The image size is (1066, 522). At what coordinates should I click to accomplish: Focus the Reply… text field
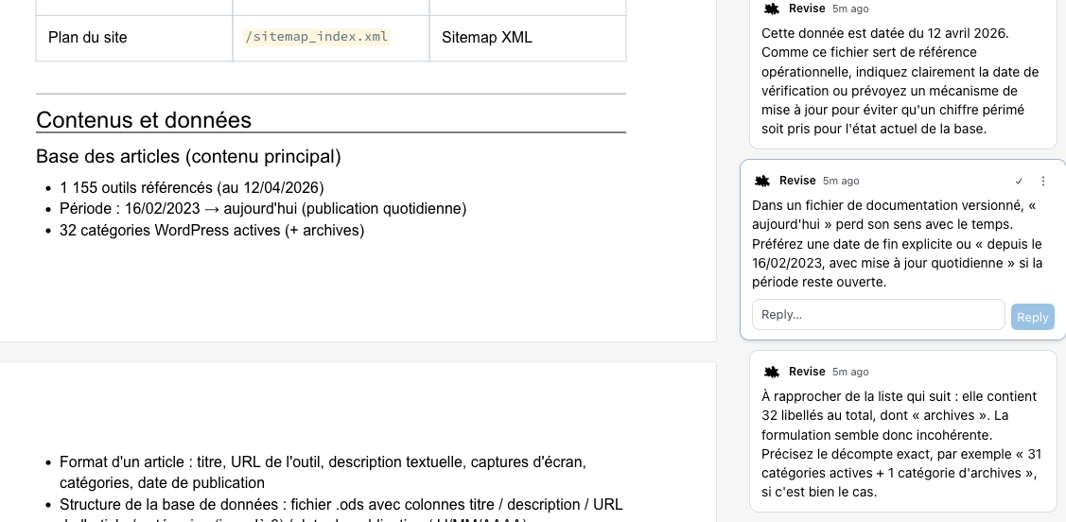878,315
